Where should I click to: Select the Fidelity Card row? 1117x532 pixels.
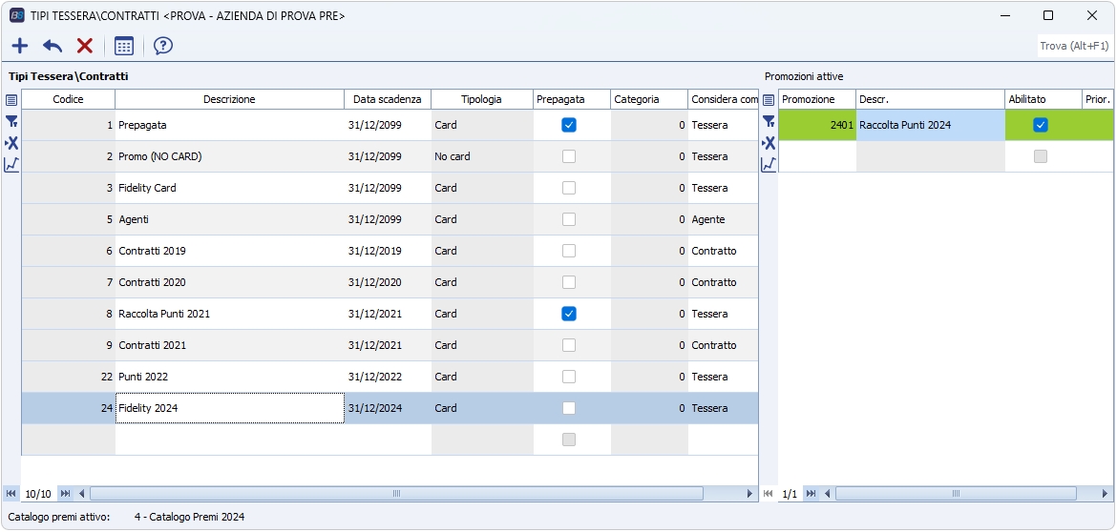[x=229, y=188]
